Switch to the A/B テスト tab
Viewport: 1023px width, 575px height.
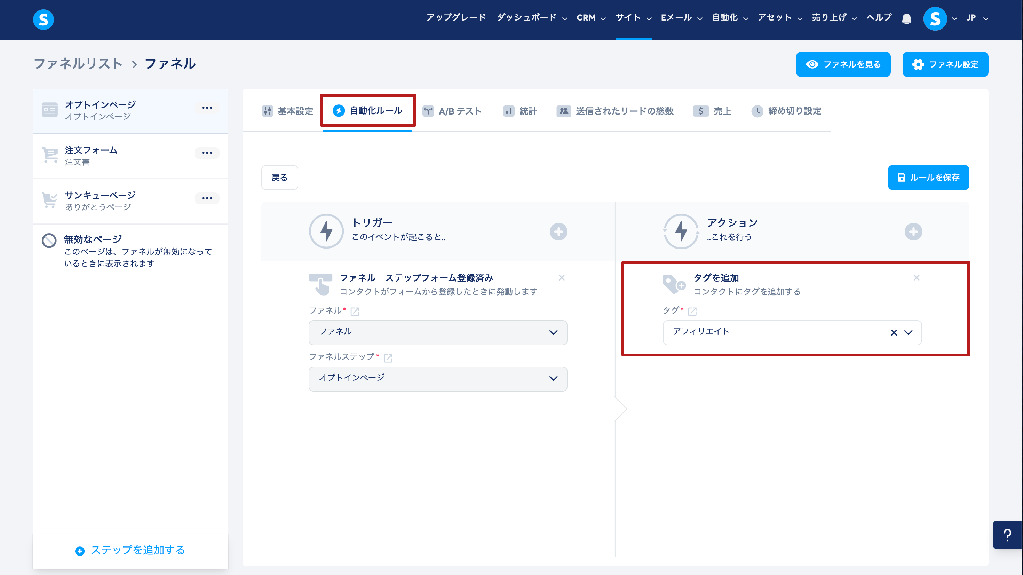click(x=452, y=111)
